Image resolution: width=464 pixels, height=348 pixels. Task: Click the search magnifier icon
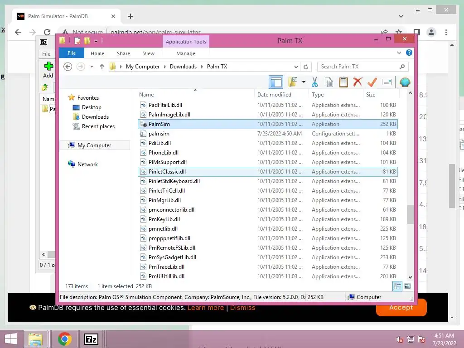click(x=402, y=67)
